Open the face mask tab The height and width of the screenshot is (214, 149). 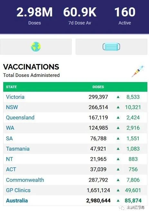tap(111, 47)
